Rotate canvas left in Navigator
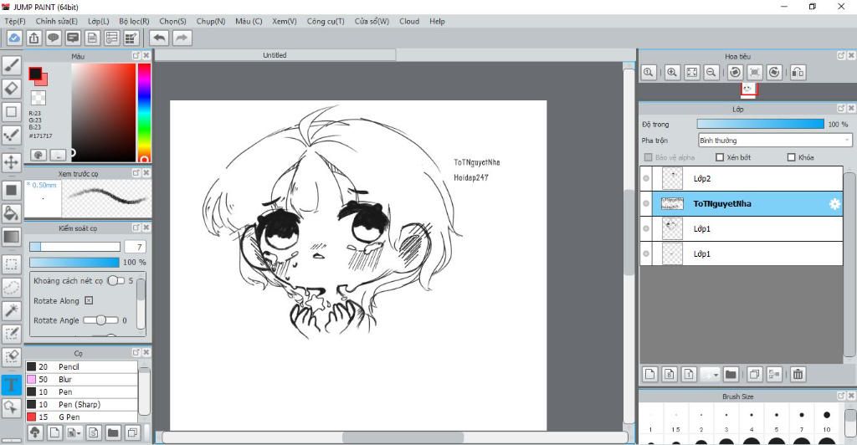Image resolution: width=857 pixels, height=445 pixels. 735,72
